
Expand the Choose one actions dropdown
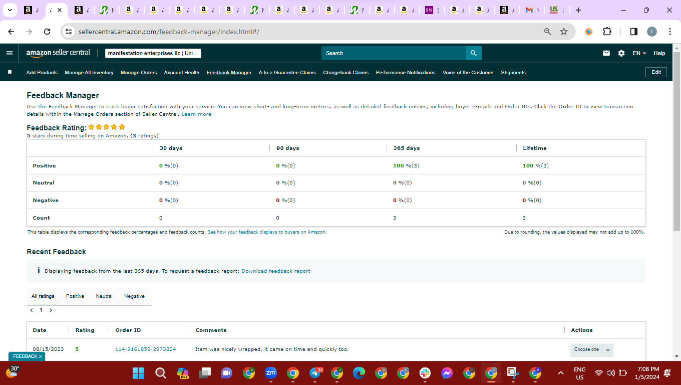click(592, 349)
